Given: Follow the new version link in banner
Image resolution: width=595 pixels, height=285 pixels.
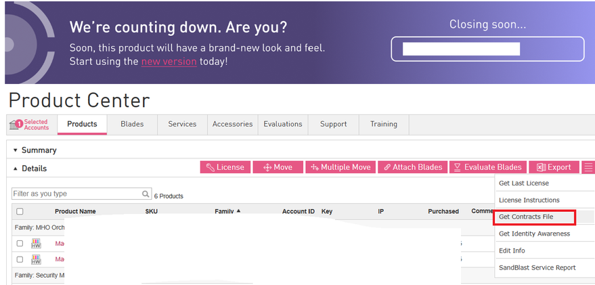Looking at the screenshot, I should pyautogui.click(x=169, y=62).
